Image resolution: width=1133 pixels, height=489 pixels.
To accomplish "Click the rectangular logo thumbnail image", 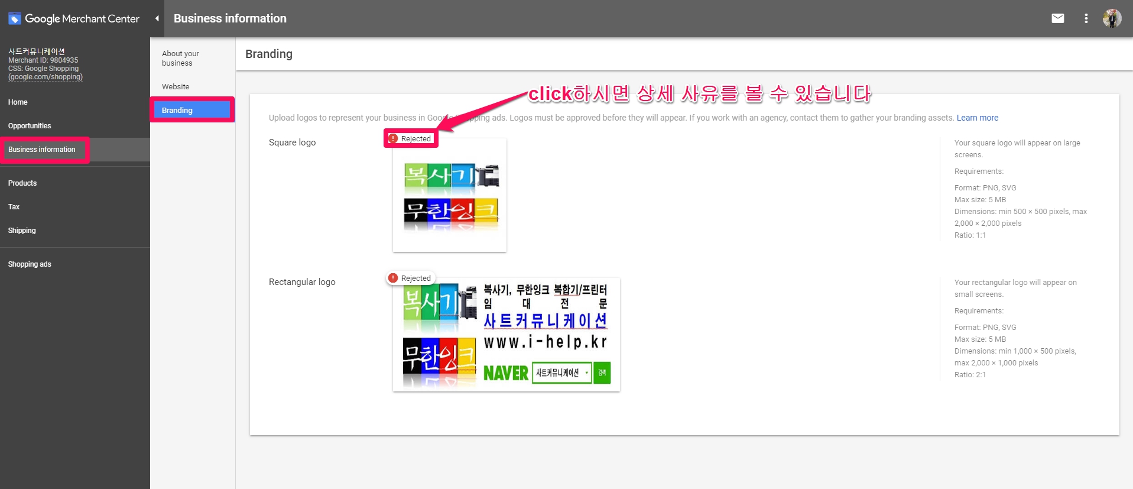I will 507,335.
